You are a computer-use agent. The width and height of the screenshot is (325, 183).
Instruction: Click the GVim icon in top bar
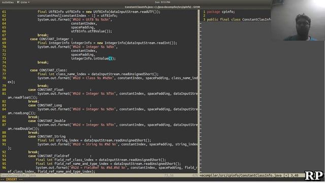coord(18,2)
